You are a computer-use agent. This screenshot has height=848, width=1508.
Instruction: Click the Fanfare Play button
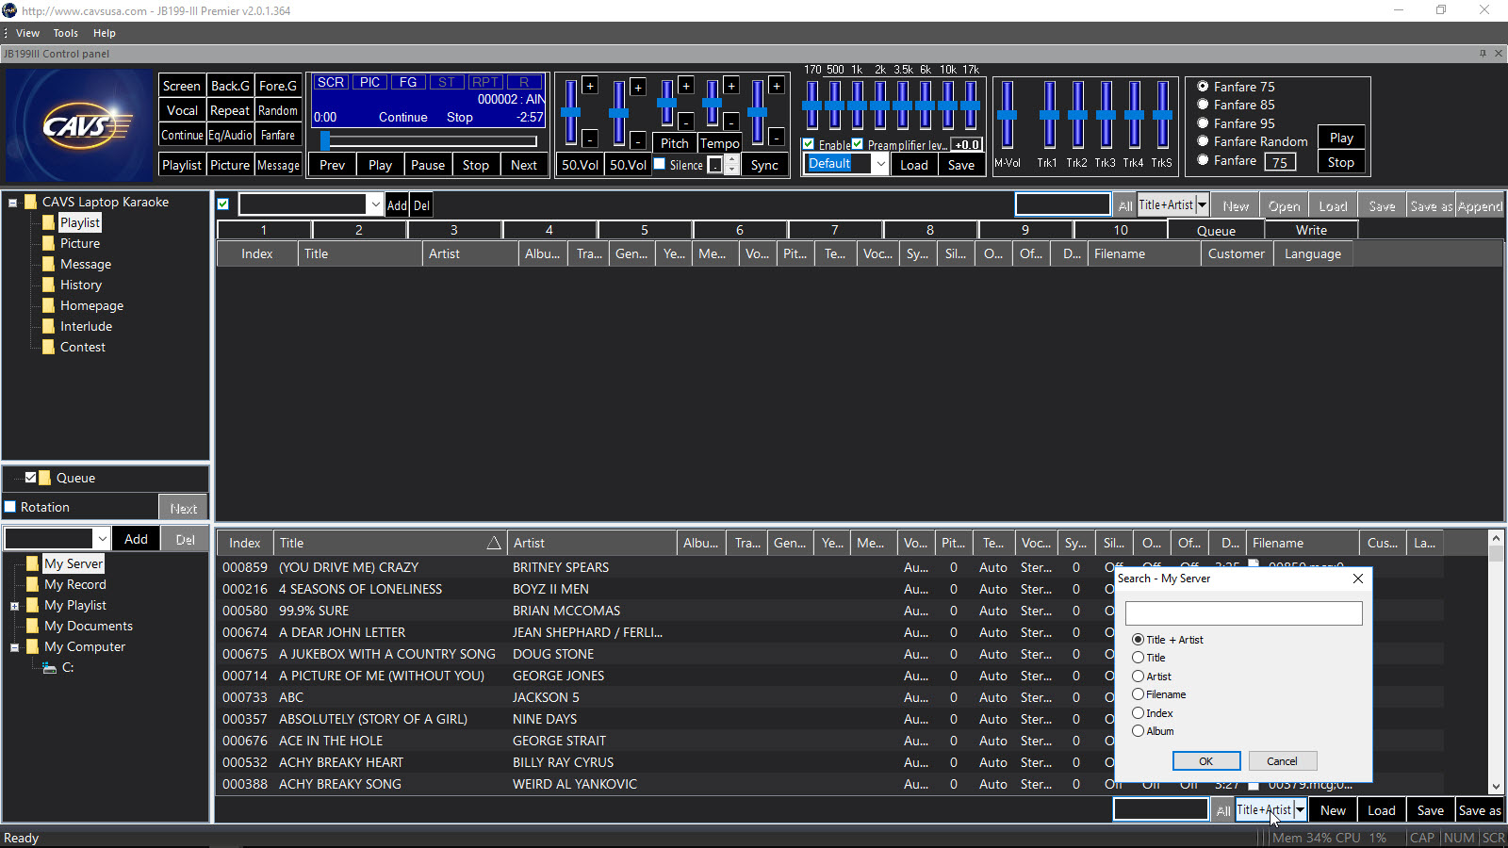(1342, 138)
